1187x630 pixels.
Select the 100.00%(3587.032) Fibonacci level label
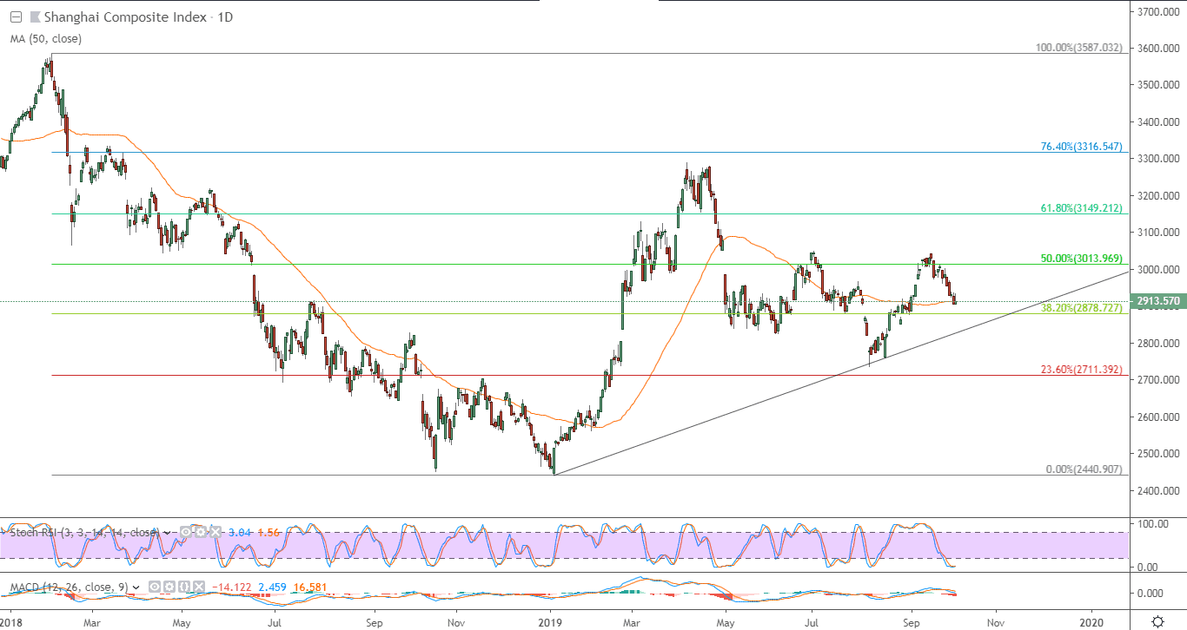pos(1081,48)
